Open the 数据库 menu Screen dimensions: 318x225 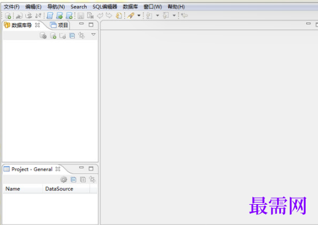tap(130, 7)
